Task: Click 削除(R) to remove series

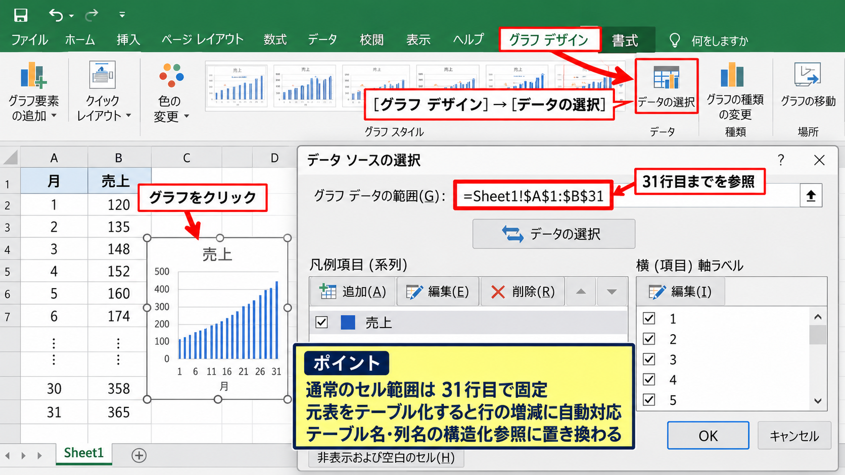Action: [523, 291]
